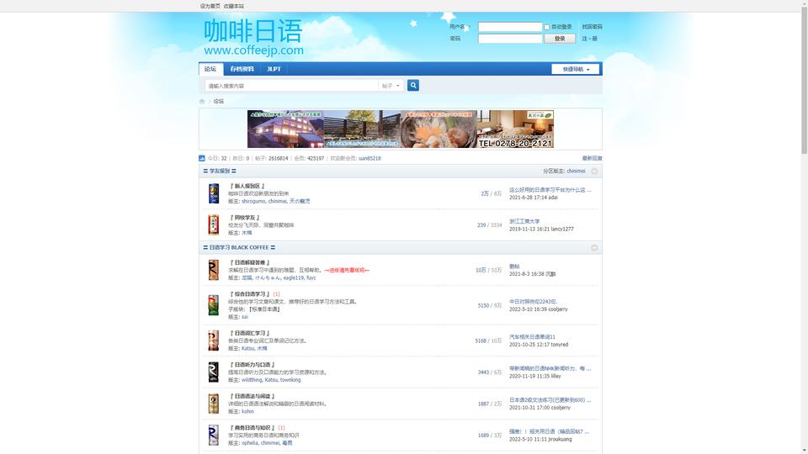Collapse the 学友报到 section toggle
808x454 pixels.
point(594,171)
